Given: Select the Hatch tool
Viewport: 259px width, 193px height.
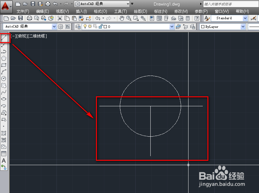Looking at the screenshot, I should (4, 133).
